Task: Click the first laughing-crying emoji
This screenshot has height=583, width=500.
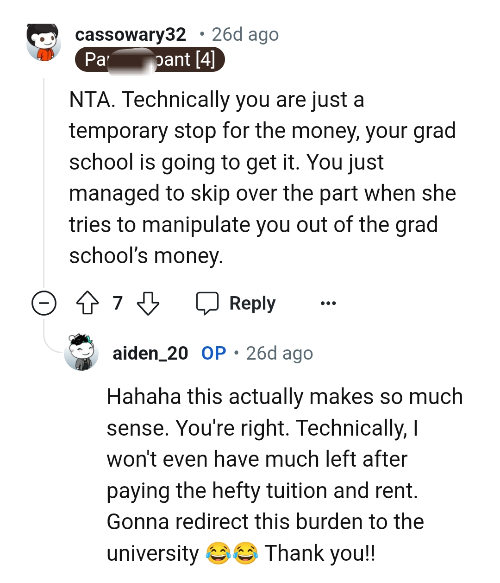Action: pyautogui.click(x=218, y=553)
